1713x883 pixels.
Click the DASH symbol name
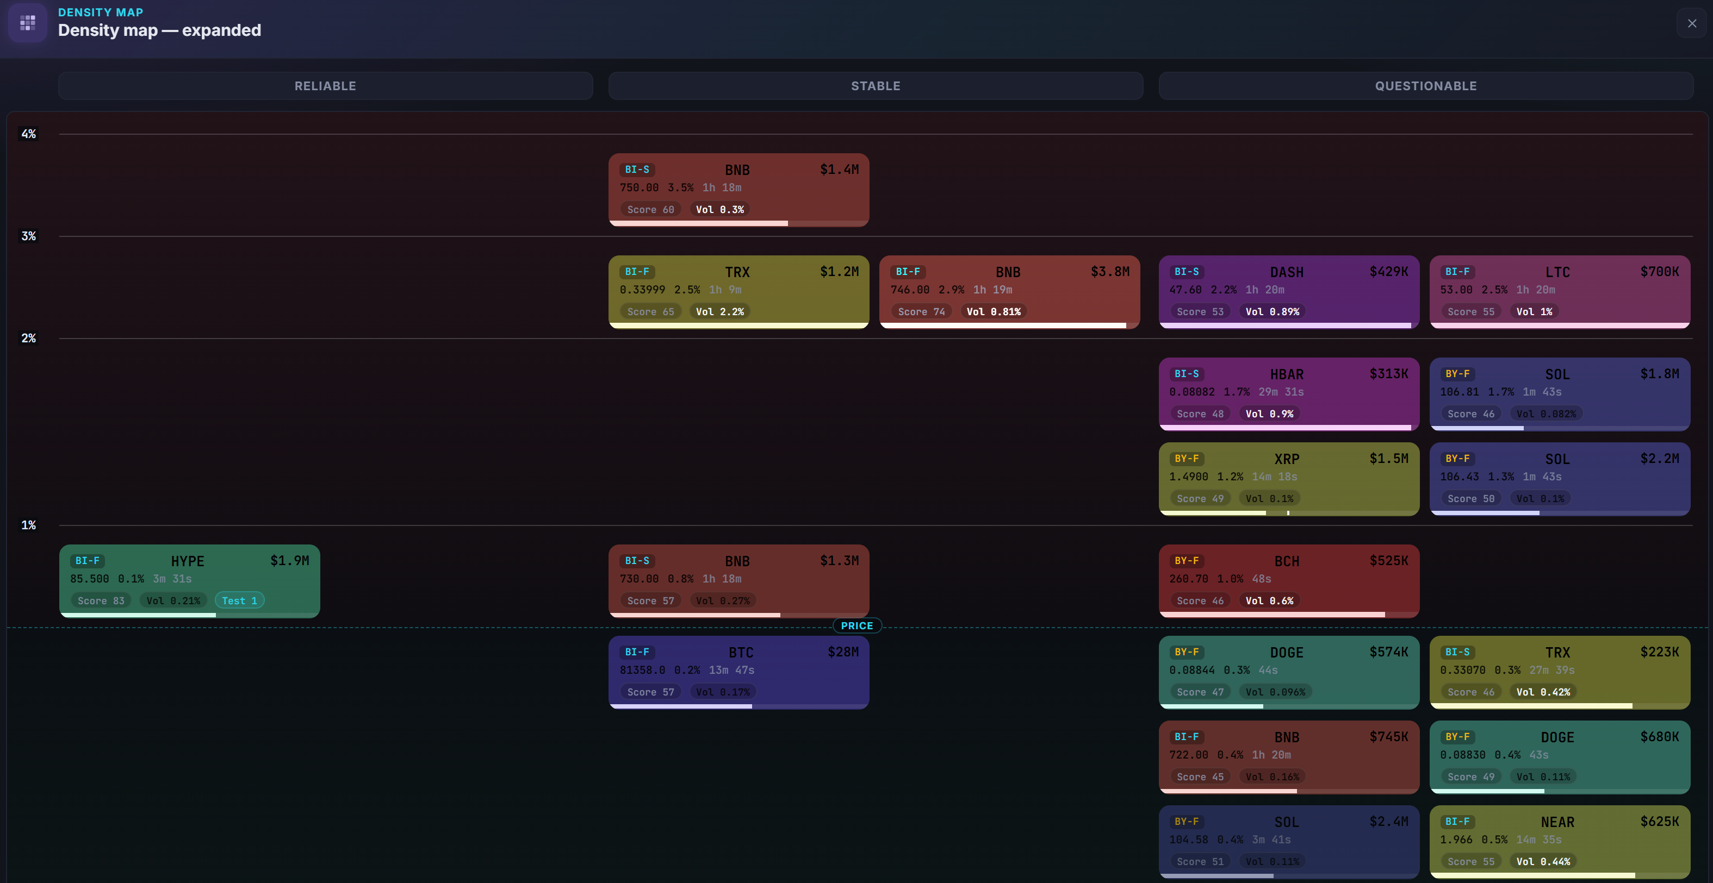click(1287, 272)
